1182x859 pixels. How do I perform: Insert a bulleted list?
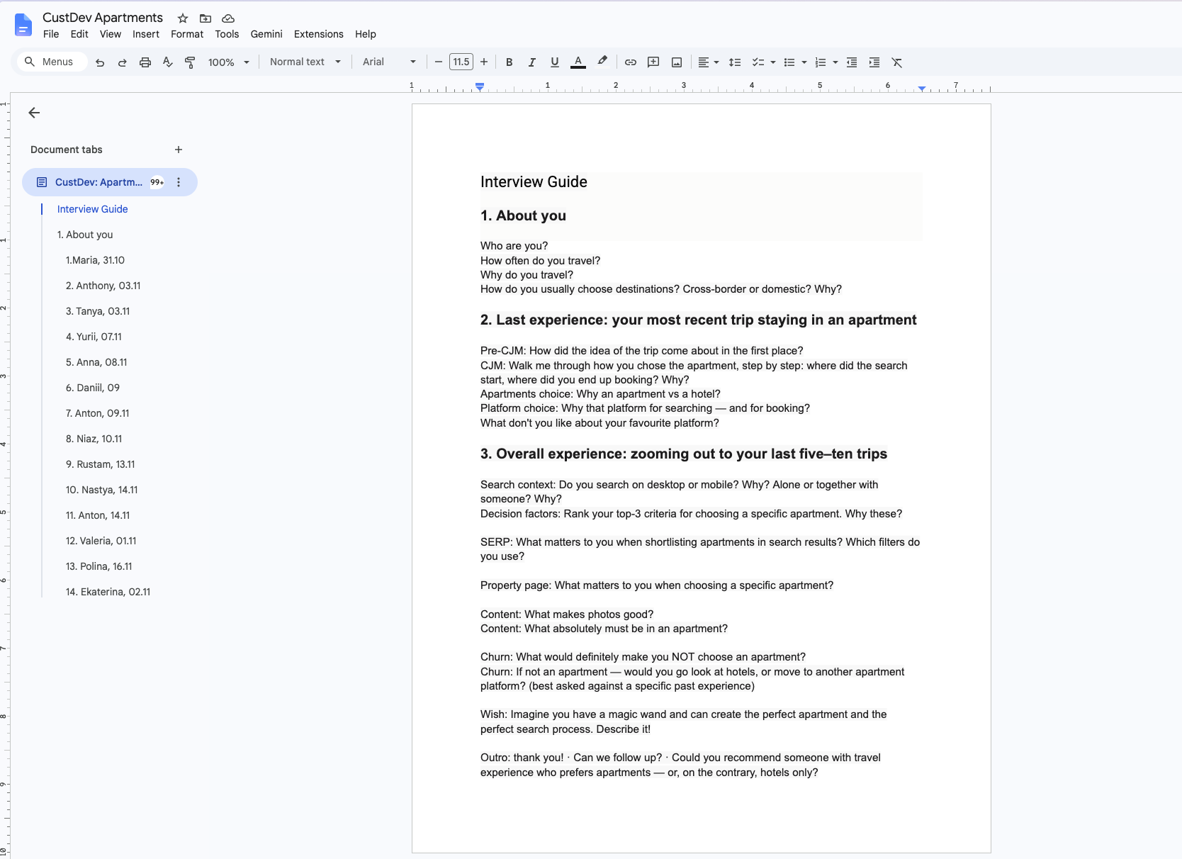tap(789, 62)
